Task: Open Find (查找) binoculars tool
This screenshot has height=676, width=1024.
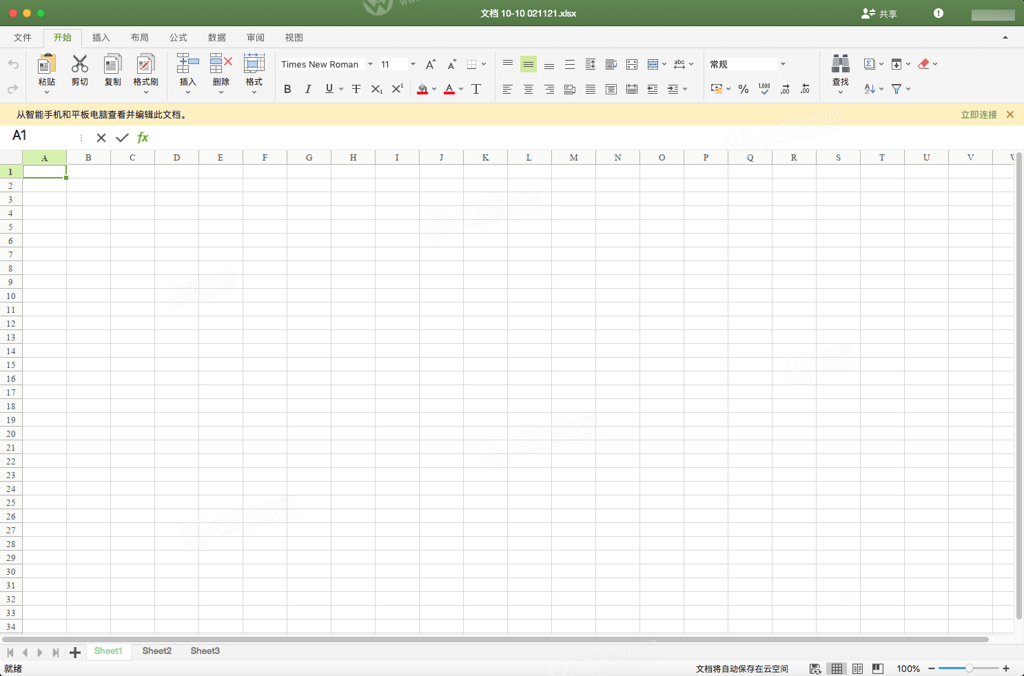Action: click(840, 65)
